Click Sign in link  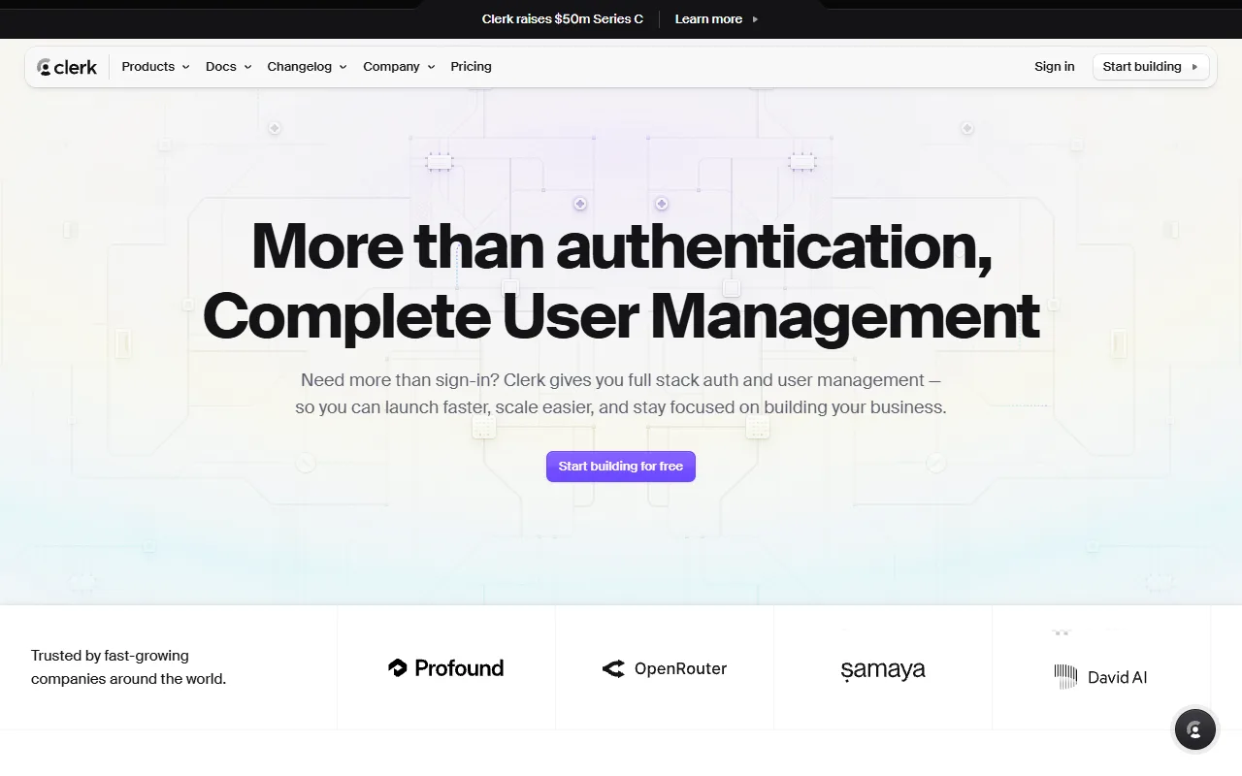[1054, 67]
